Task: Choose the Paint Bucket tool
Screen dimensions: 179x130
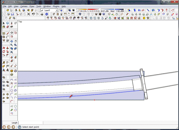Action: (x=4, y=27)
